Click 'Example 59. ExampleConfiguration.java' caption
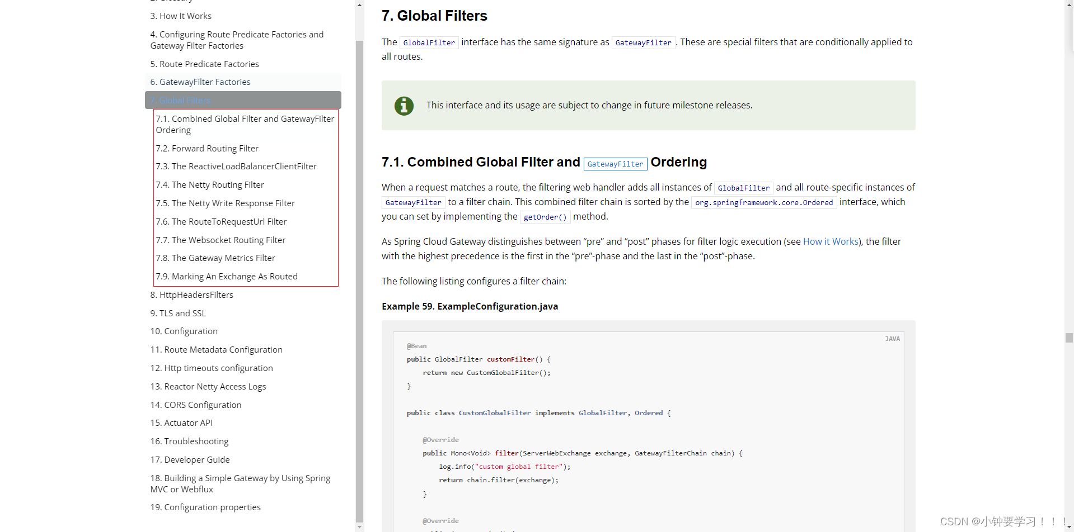Image resolution: width=1074 pixels, height=532 pixels. click(x=470, y=306)
